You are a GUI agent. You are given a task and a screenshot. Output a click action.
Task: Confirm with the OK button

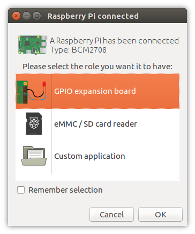(x=160, y=215)
